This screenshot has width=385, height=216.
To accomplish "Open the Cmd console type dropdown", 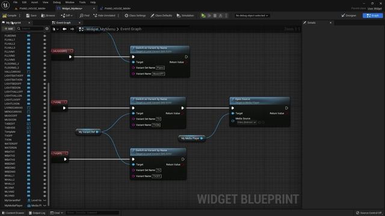I will [x=57, y=213].
